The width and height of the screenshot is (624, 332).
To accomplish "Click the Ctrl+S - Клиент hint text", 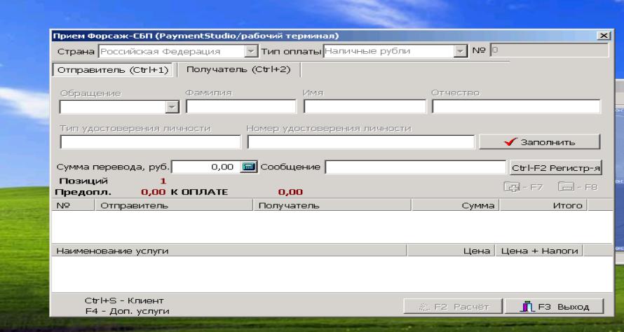I will (124, 300).
